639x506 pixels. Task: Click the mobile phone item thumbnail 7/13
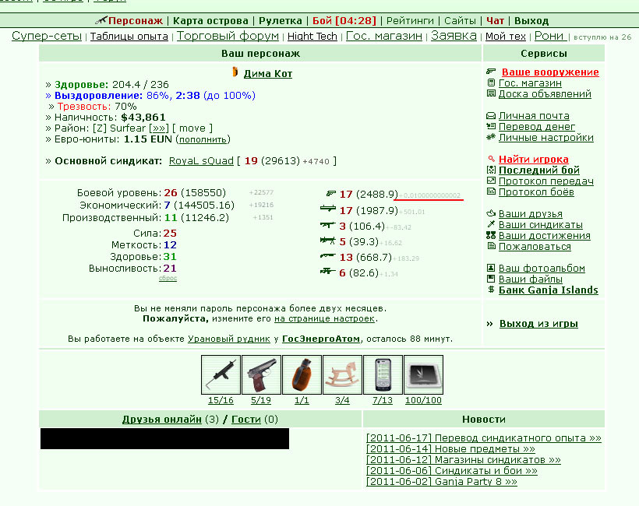383,374
